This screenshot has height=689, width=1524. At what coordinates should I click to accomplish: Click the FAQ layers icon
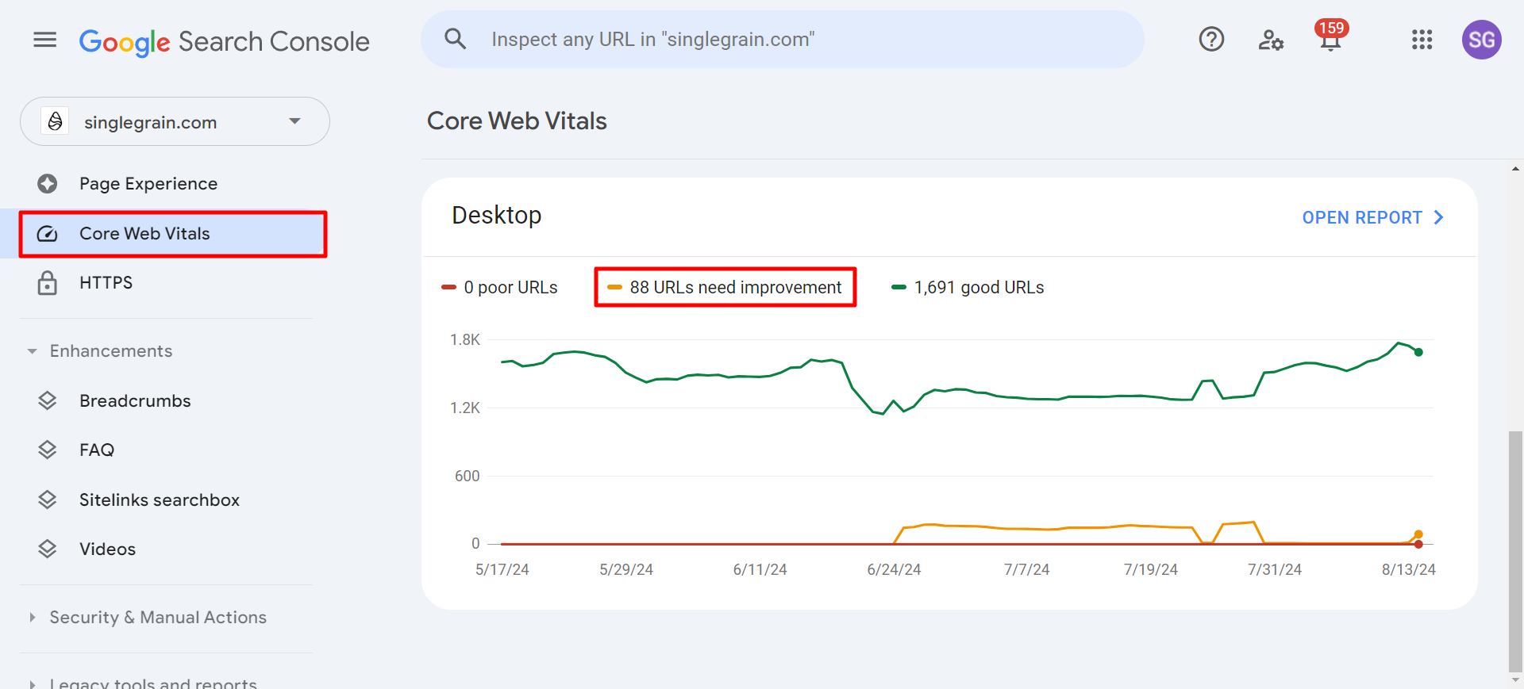tap(48, 450)
